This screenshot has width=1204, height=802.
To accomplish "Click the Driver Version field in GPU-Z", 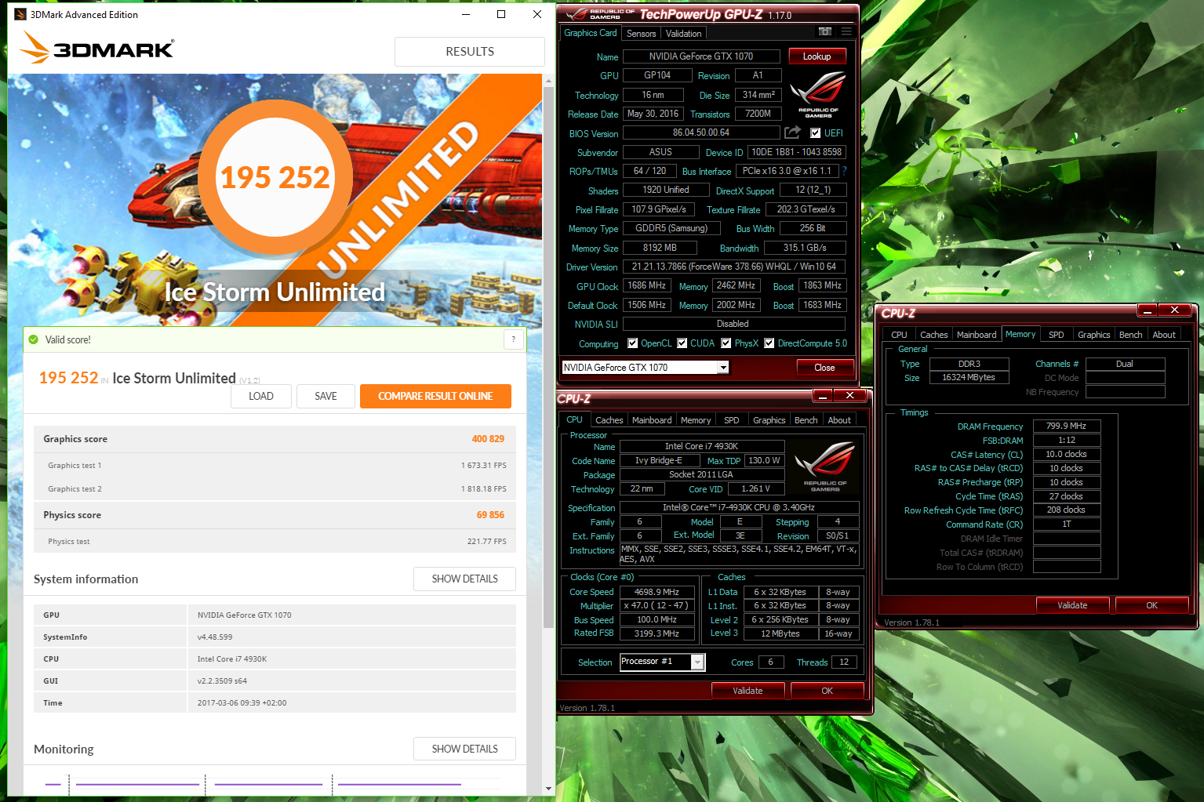I will [x=734, y=267].
